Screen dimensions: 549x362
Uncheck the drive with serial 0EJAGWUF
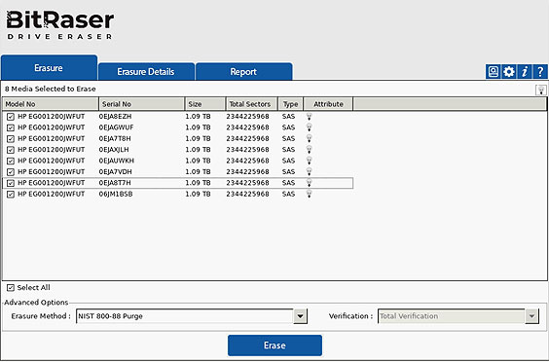click(x=11, y=127)
